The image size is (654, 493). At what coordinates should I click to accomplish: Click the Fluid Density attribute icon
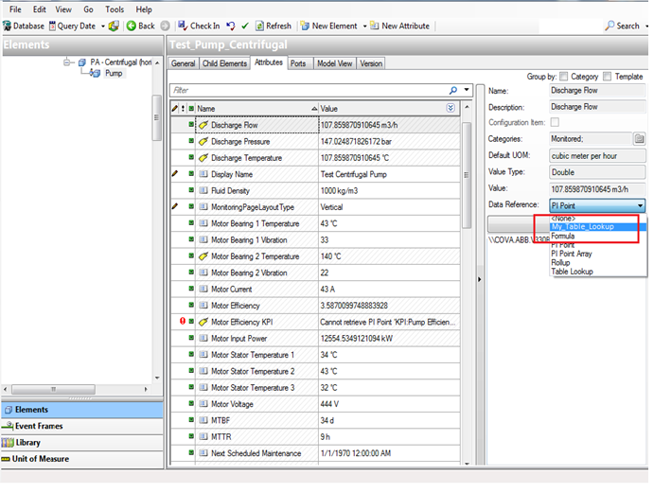tap(203, 190)
